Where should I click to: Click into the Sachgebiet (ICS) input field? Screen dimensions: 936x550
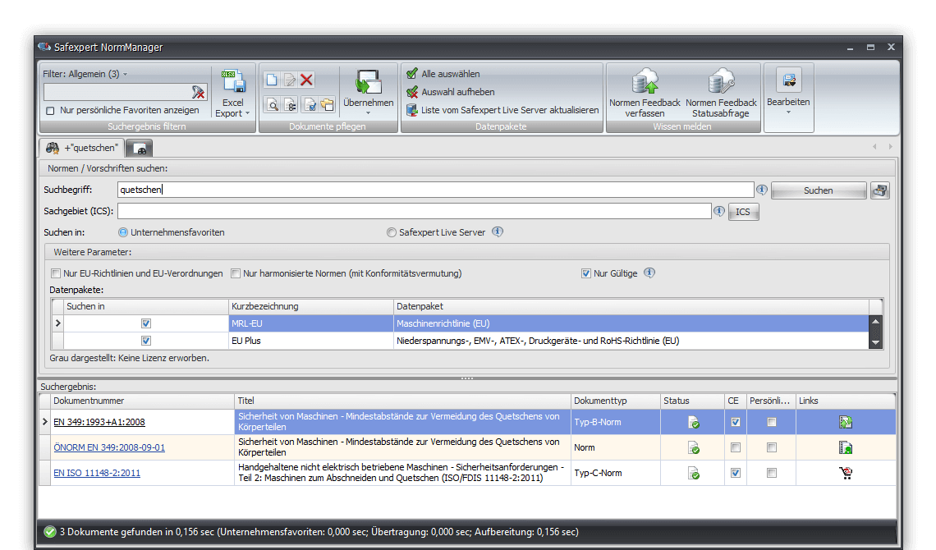click(415, 211)
